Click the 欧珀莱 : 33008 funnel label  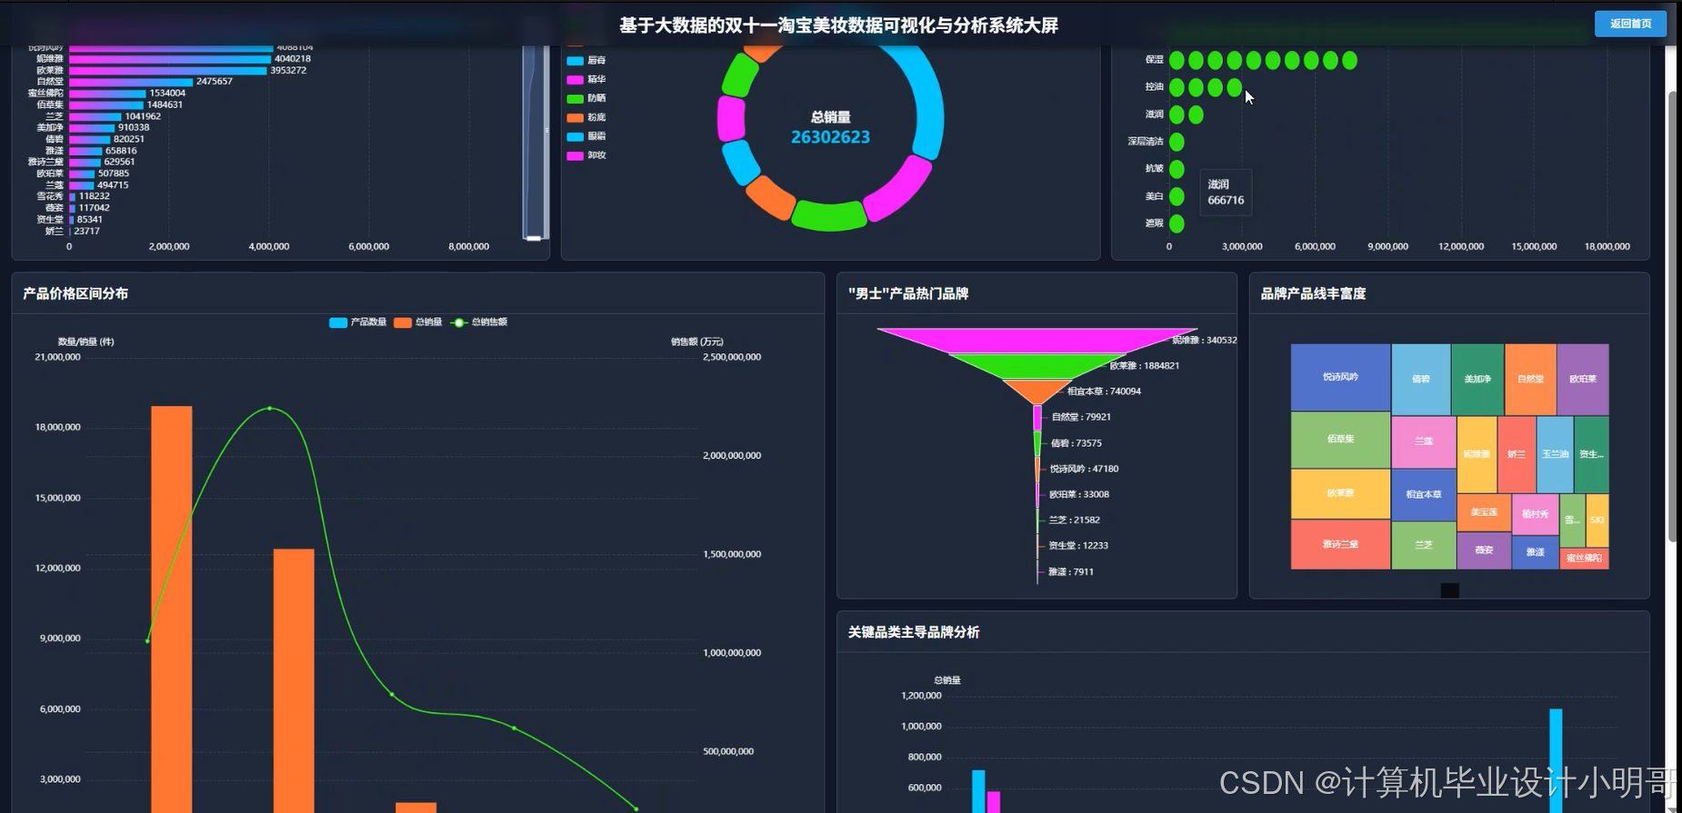pyautogui.click(x=1079, y=495)
